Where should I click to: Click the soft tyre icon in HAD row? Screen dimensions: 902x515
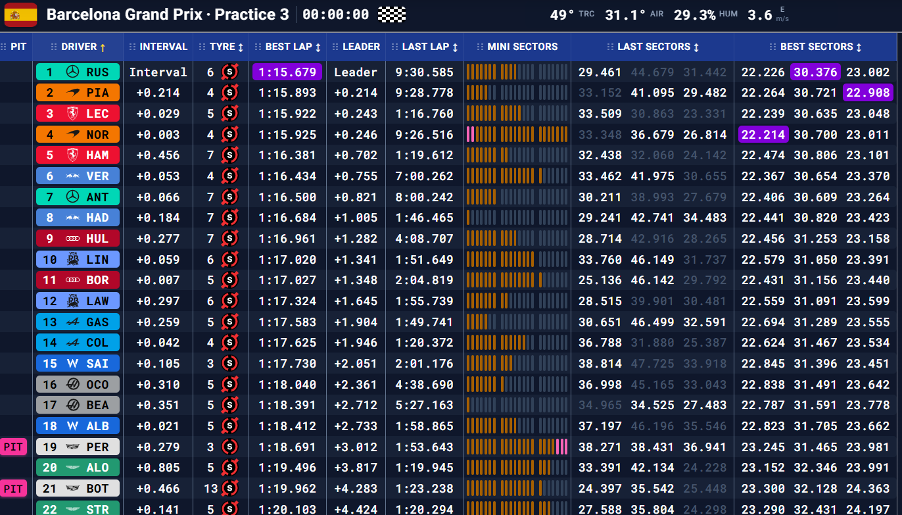click(x=229, y=218)
